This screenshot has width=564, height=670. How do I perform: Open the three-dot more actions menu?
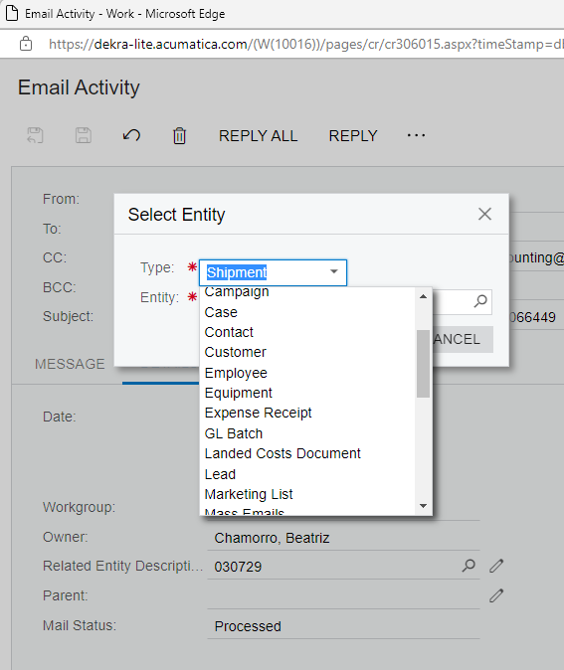[416, 135]
